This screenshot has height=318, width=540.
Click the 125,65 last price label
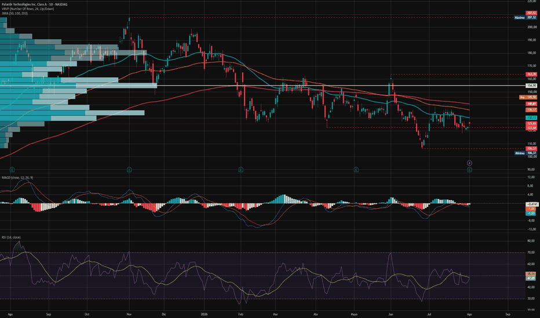[x=531, y=123]
